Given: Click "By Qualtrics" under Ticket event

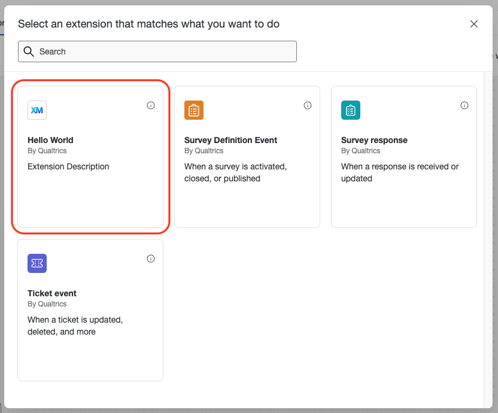Looking at the screenshot, I should click(x=47, y=304).
